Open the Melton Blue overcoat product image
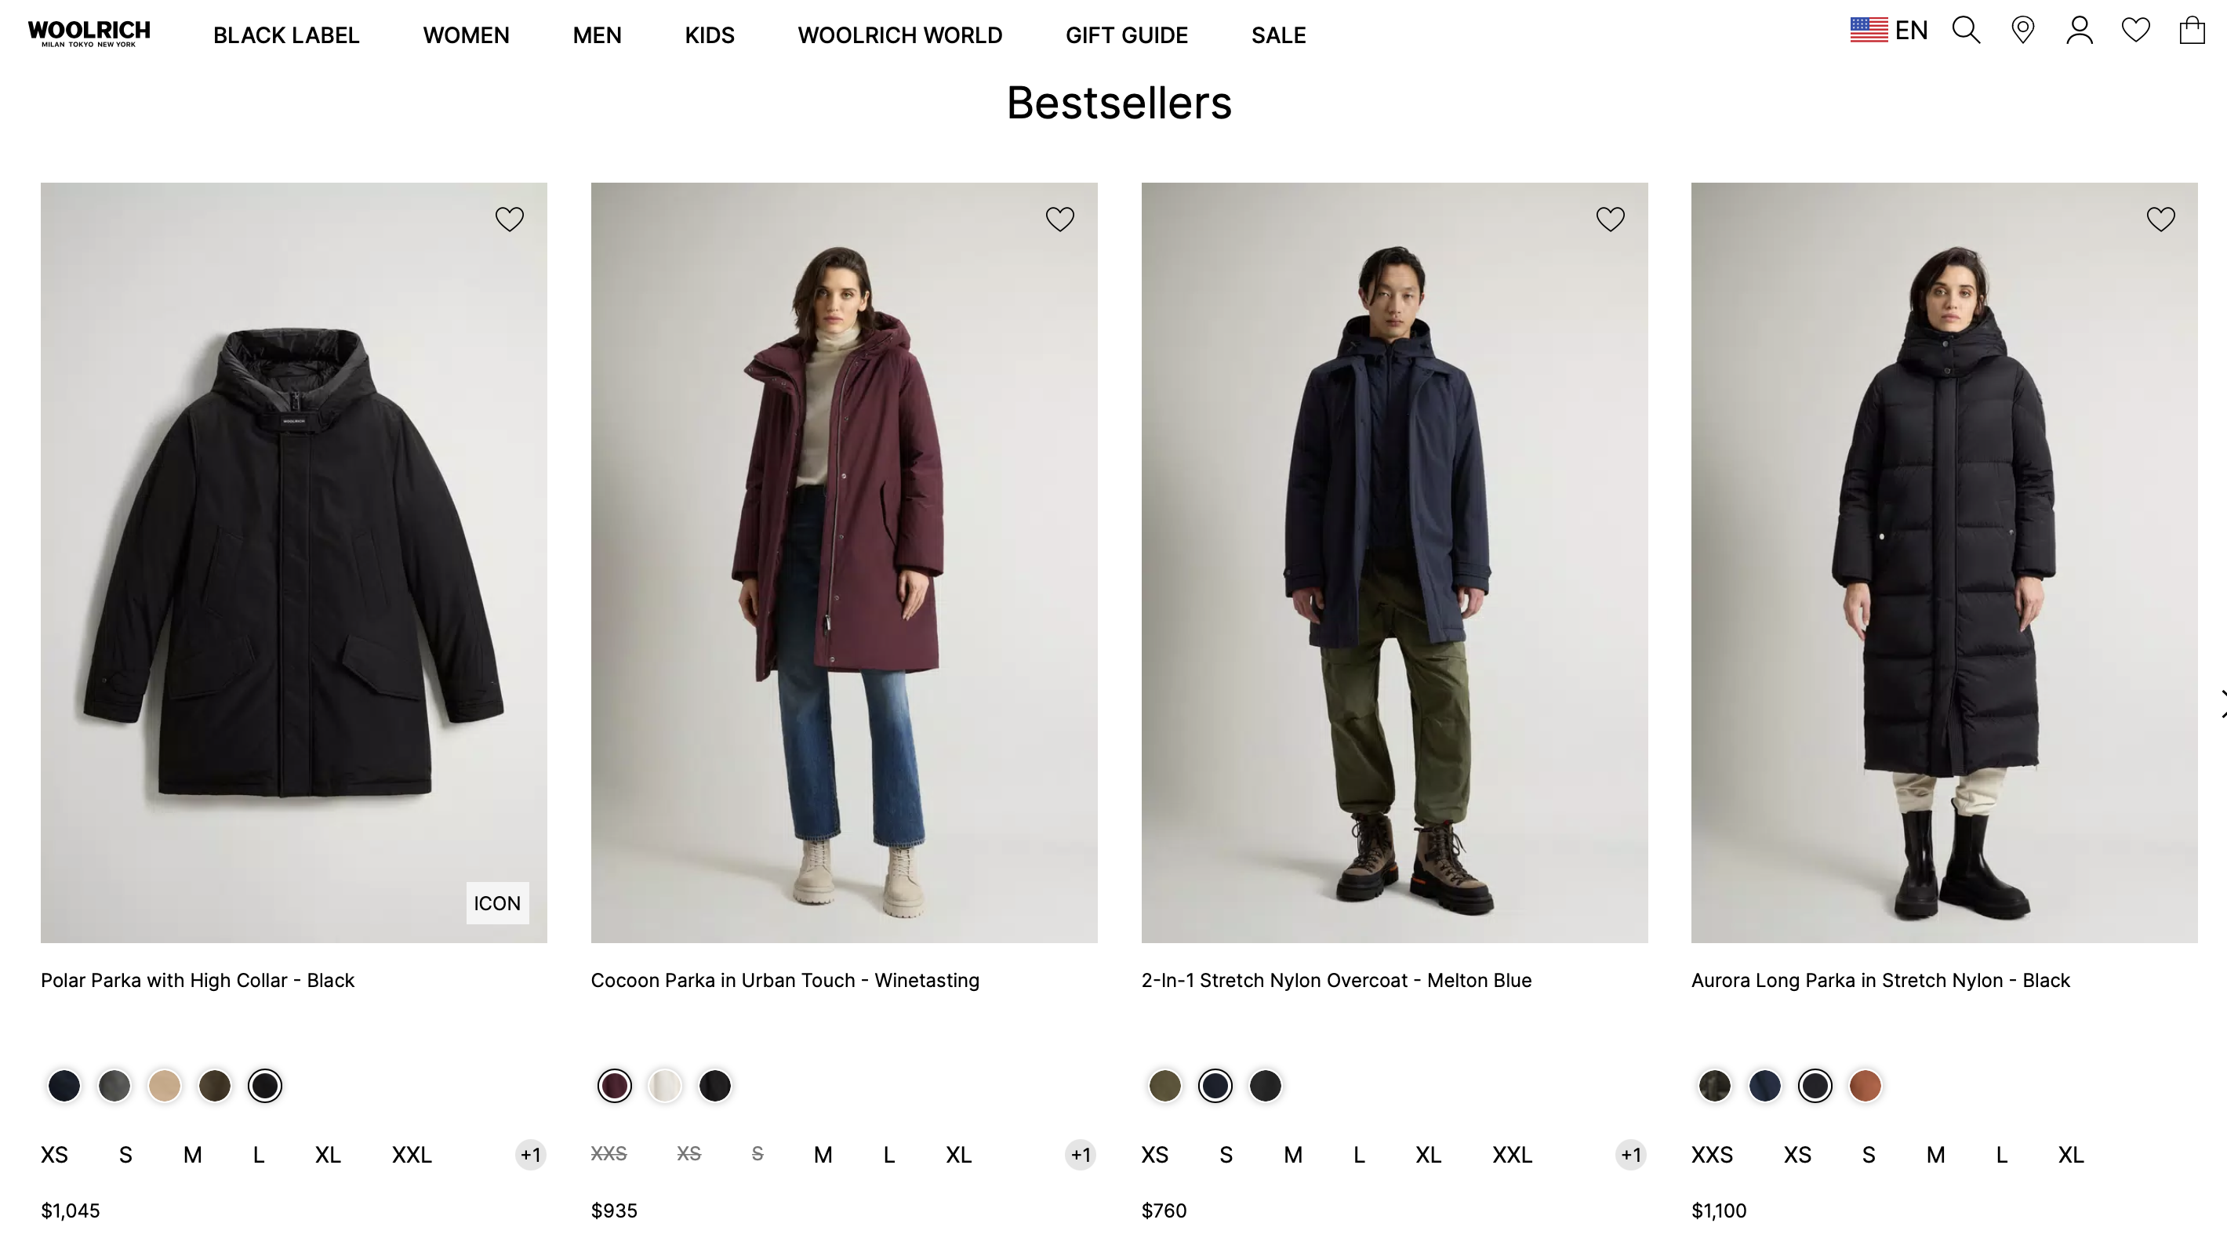The image size is (2227, 1234). click(1393, 561)
